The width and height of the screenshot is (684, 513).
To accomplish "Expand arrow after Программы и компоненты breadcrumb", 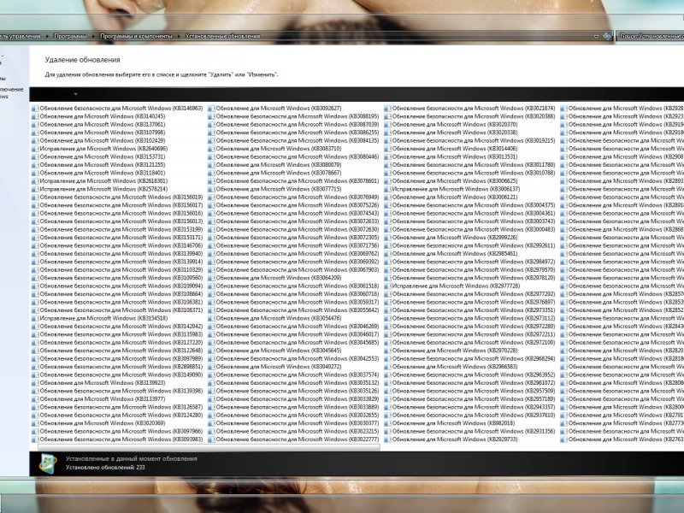I will click(179, 36).
